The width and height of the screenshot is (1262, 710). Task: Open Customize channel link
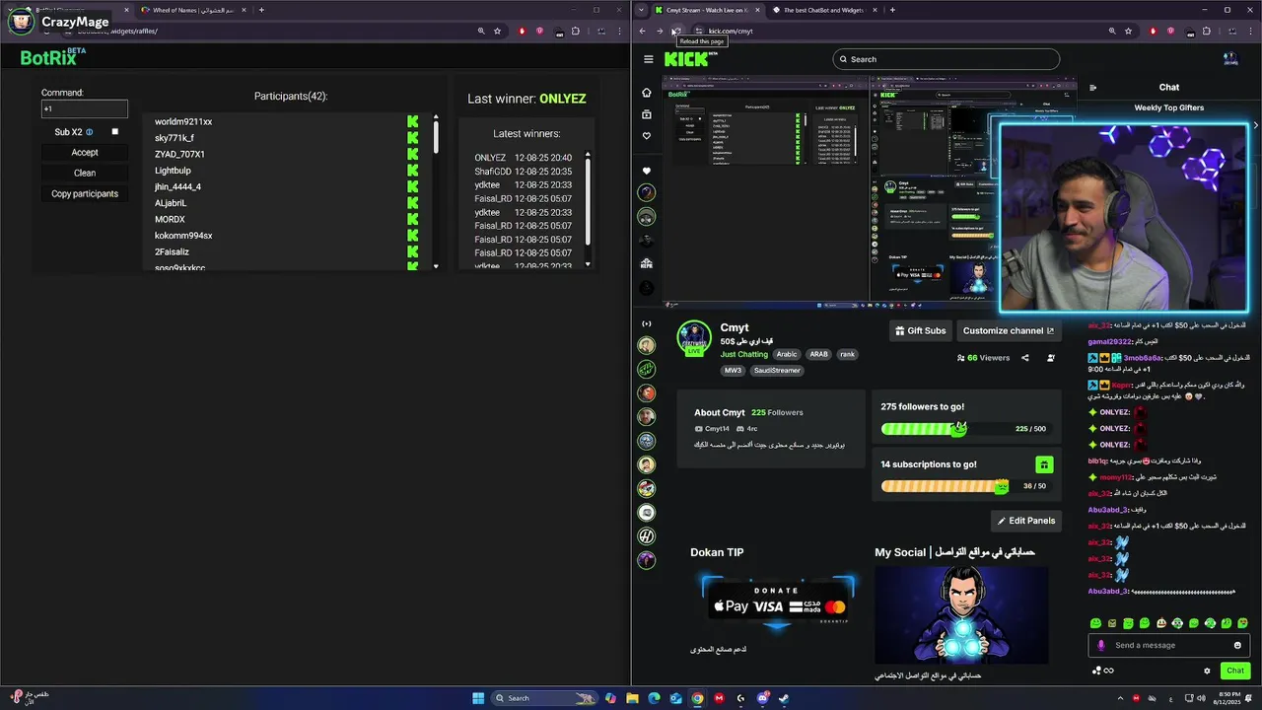point(1008,331)
